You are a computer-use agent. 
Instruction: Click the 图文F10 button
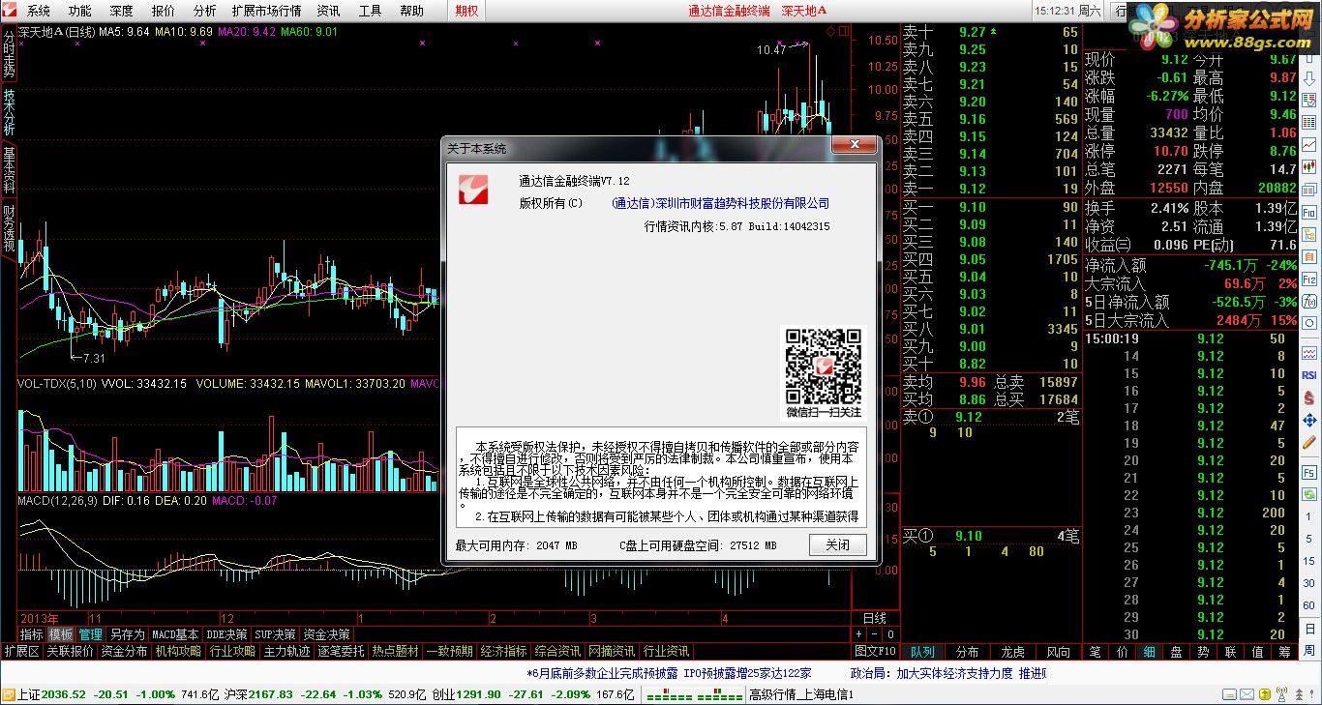coord(875,652)
